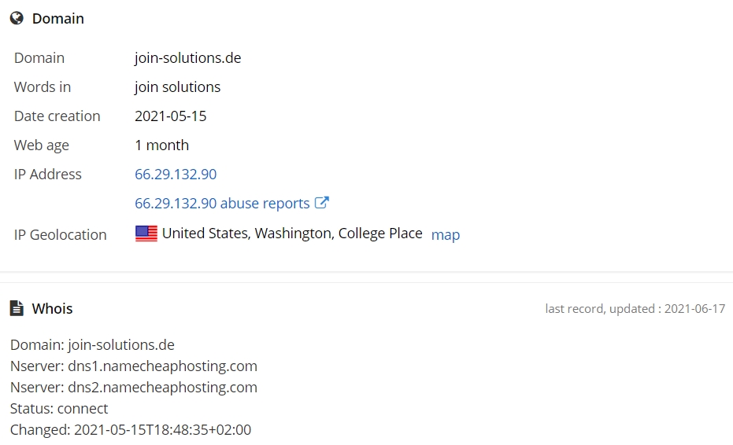Click the dns1.namecheaphosting.com nameserver line
Image resolution: width=733 pixels, height=445 pixels.
point(134,366)
